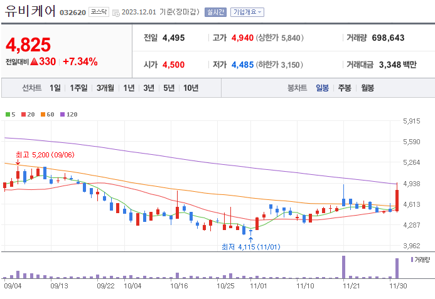Click the 11/10 date axis label
The height and width of the screenshot is (299, 435).
click(305, 286)
